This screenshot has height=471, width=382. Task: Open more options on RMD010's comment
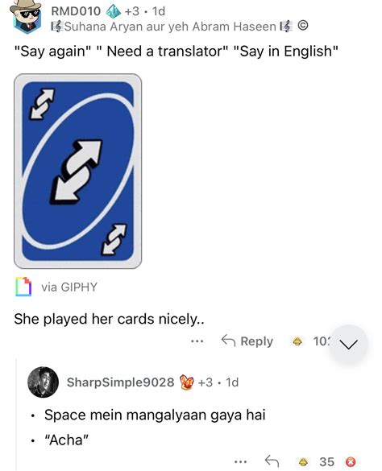tap(197, 341)
